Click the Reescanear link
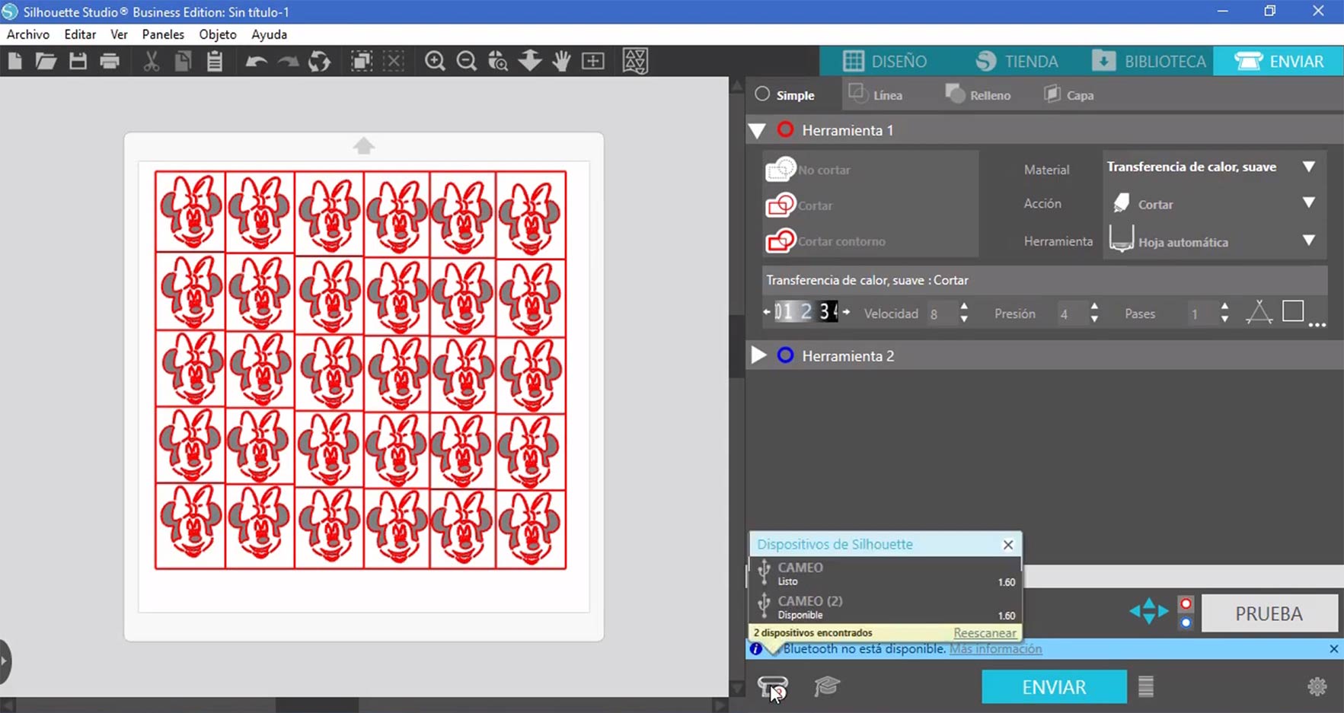The width and height of the screenshot is (1344, 713). (x=984, y=633)
